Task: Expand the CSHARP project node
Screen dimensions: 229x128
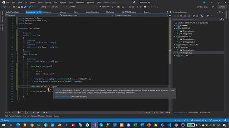Action: click(175, 26)
